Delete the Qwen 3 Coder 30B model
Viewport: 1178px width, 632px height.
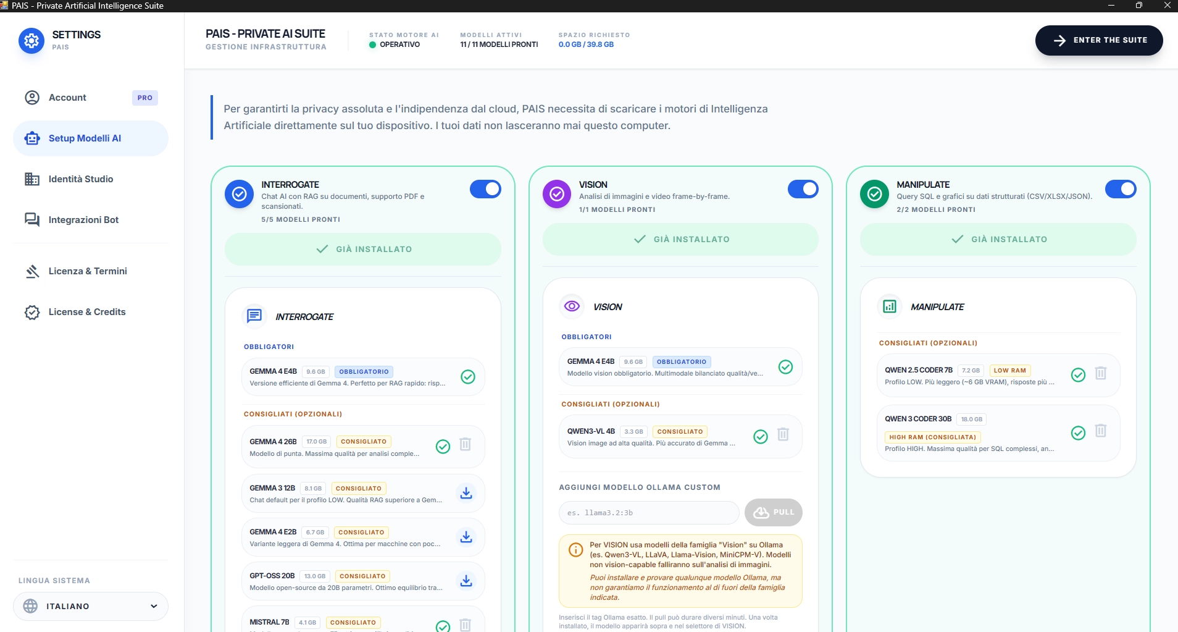(1101, 431)
